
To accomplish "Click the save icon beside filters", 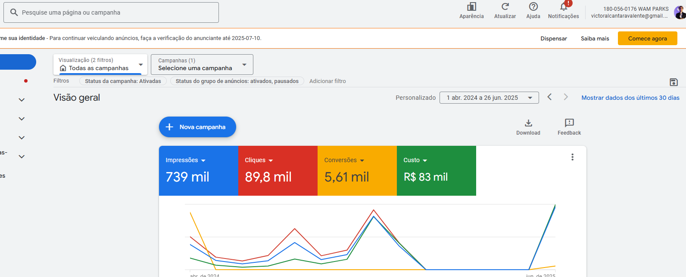I will 674,82.
